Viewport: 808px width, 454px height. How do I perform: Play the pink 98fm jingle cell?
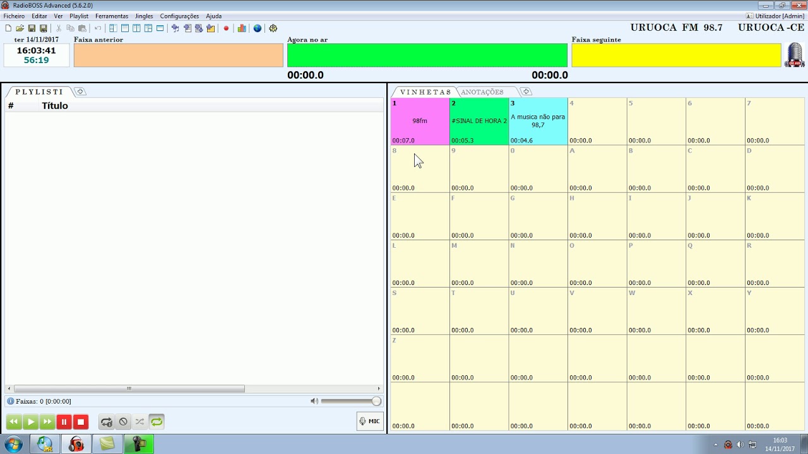(420, 121)
